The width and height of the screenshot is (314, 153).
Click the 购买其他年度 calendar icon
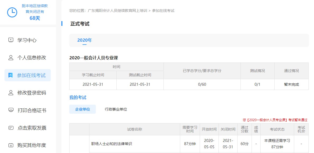[x=11, y=145]
